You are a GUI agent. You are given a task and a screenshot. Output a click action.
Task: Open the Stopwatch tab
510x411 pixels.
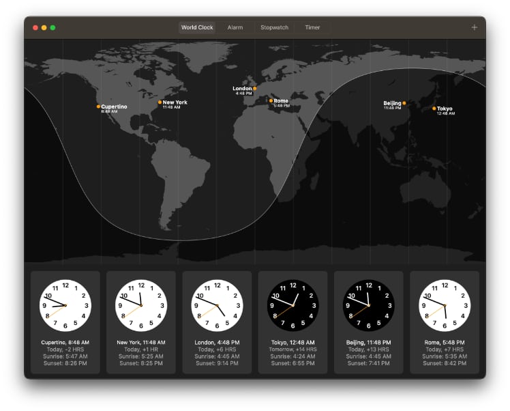tap(274, 27)
